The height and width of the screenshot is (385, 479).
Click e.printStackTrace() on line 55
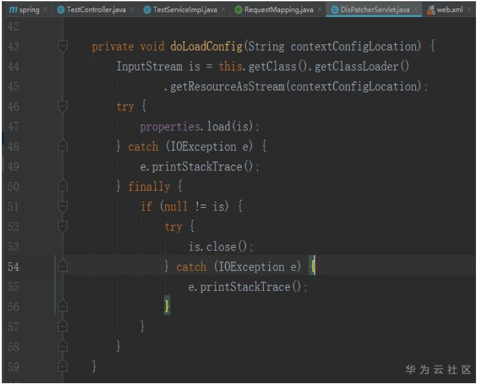[x=245, y=287]
